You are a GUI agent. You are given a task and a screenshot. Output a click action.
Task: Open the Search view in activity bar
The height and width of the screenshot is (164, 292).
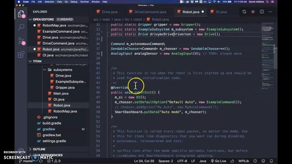coord(21,27)
